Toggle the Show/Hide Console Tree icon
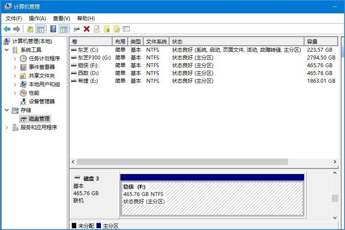This screenshot has height=230, width=345. pos(40,29)
